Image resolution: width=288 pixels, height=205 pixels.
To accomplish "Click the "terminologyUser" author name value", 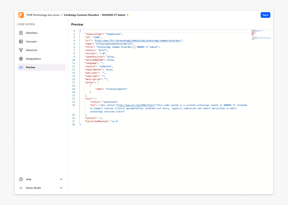I will 117,89.
